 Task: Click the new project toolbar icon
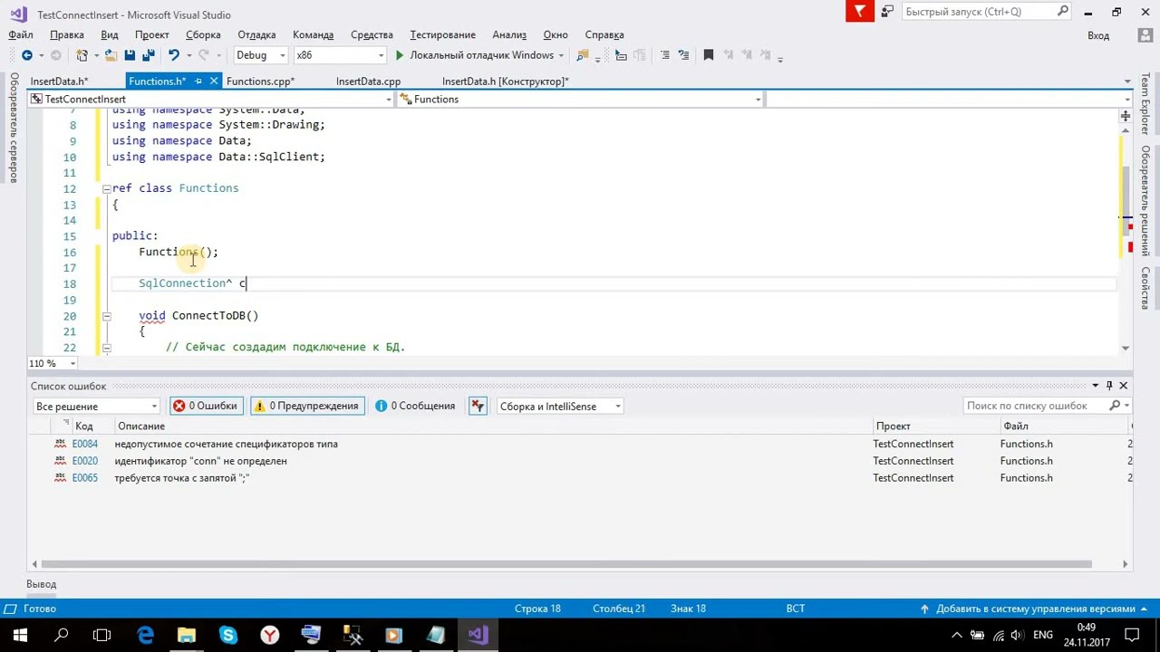click(x=82, y=55)
